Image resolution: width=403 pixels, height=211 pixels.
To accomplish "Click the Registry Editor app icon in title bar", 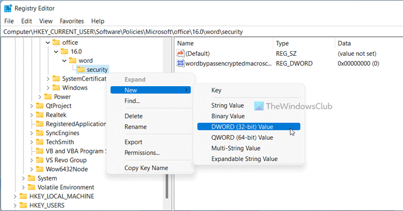I will [x=8, y=8].
